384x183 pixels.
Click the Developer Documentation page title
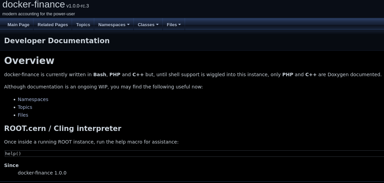coord(57,41)
